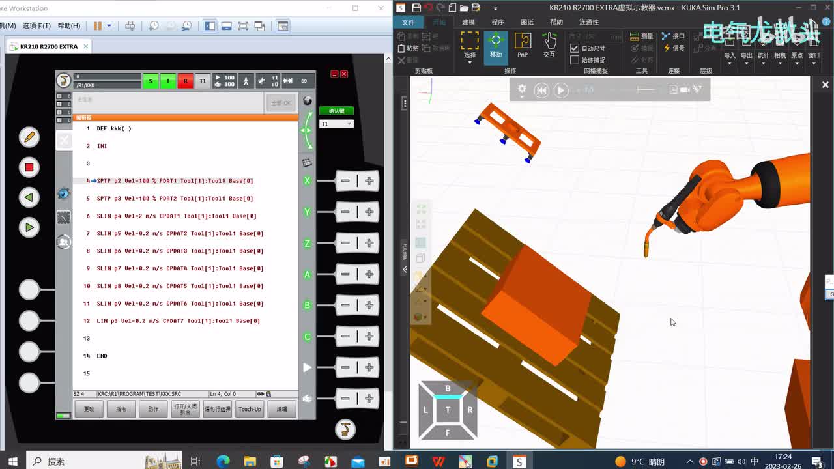Switch to the KR210 R2700 EXTRA tab
The height and width of the screenshot is (469, 834).
pos(49,46)
